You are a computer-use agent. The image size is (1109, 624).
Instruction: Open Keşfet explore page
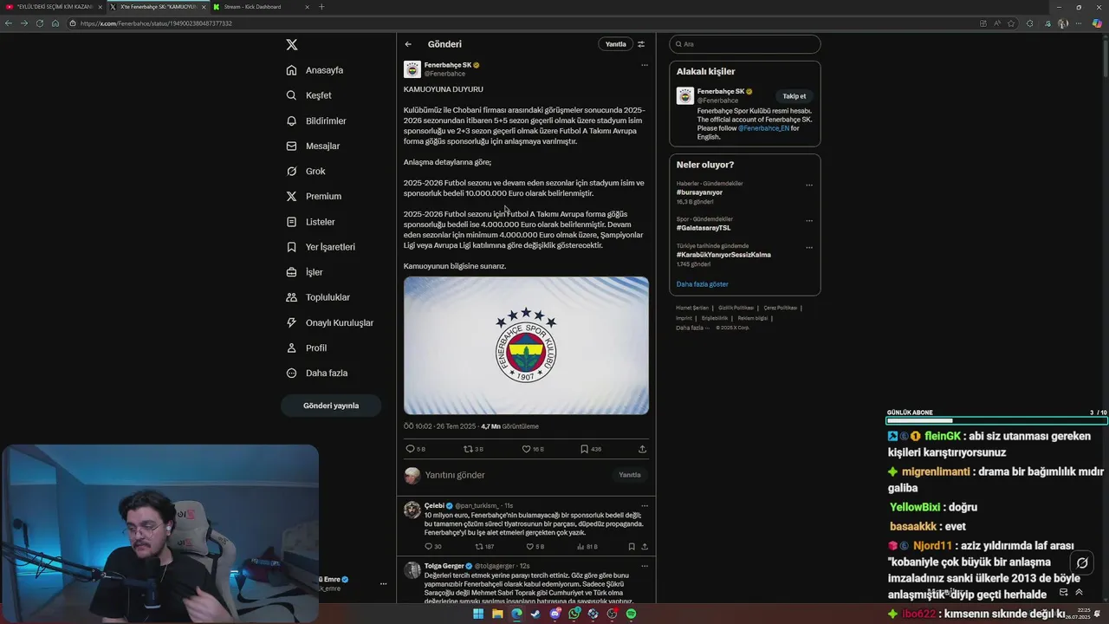click(x=309, y=95)
